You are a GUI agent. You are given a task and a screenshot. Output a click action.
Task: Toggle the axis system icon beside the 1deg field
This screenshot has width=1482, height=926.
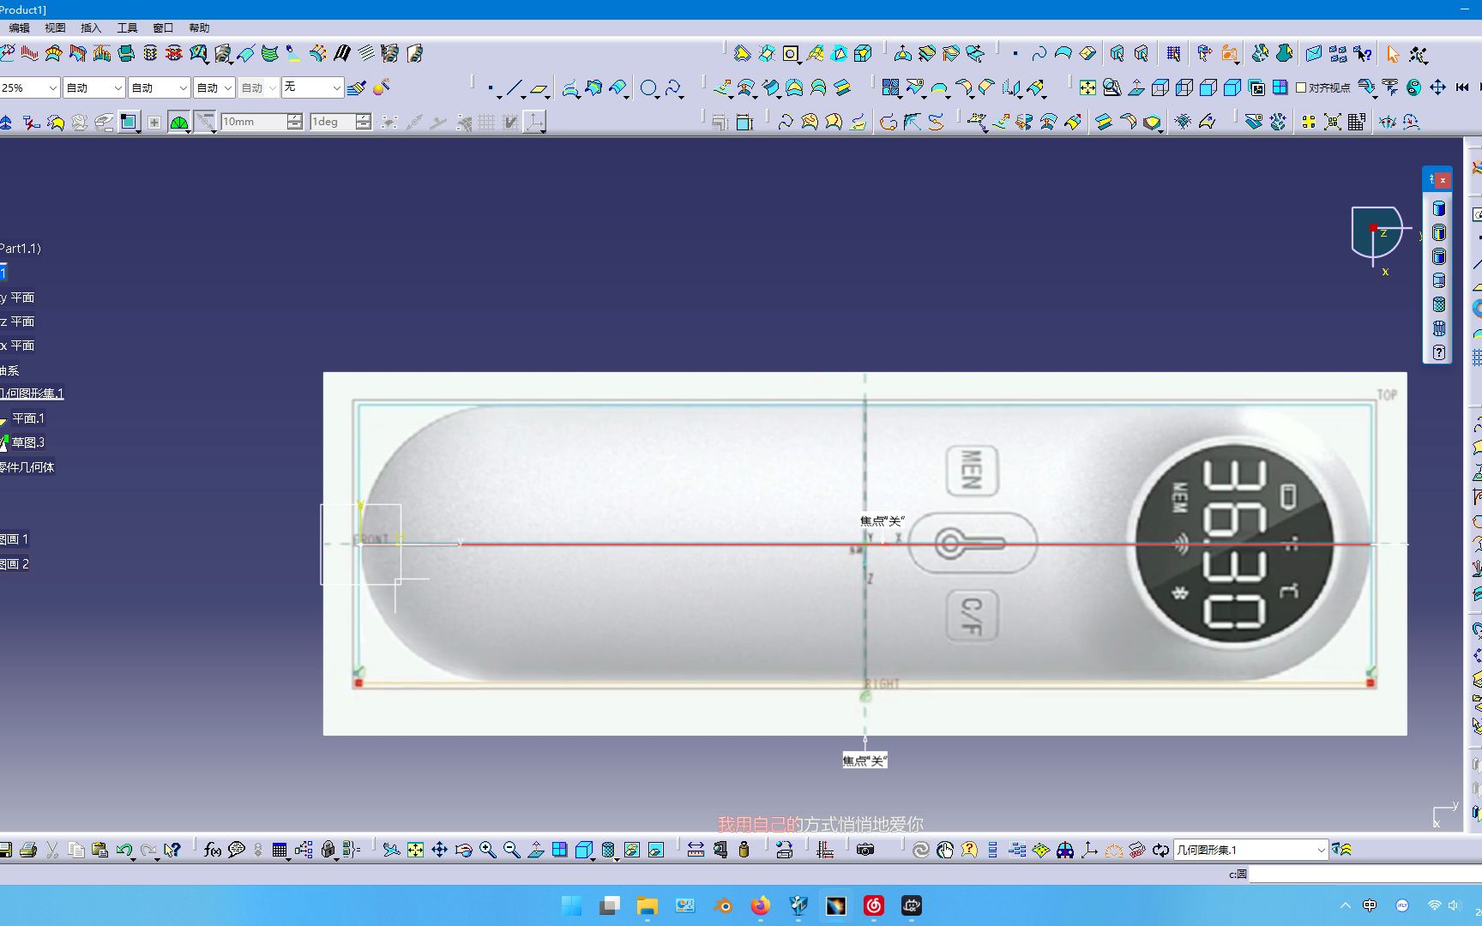(x=534, y=122)
